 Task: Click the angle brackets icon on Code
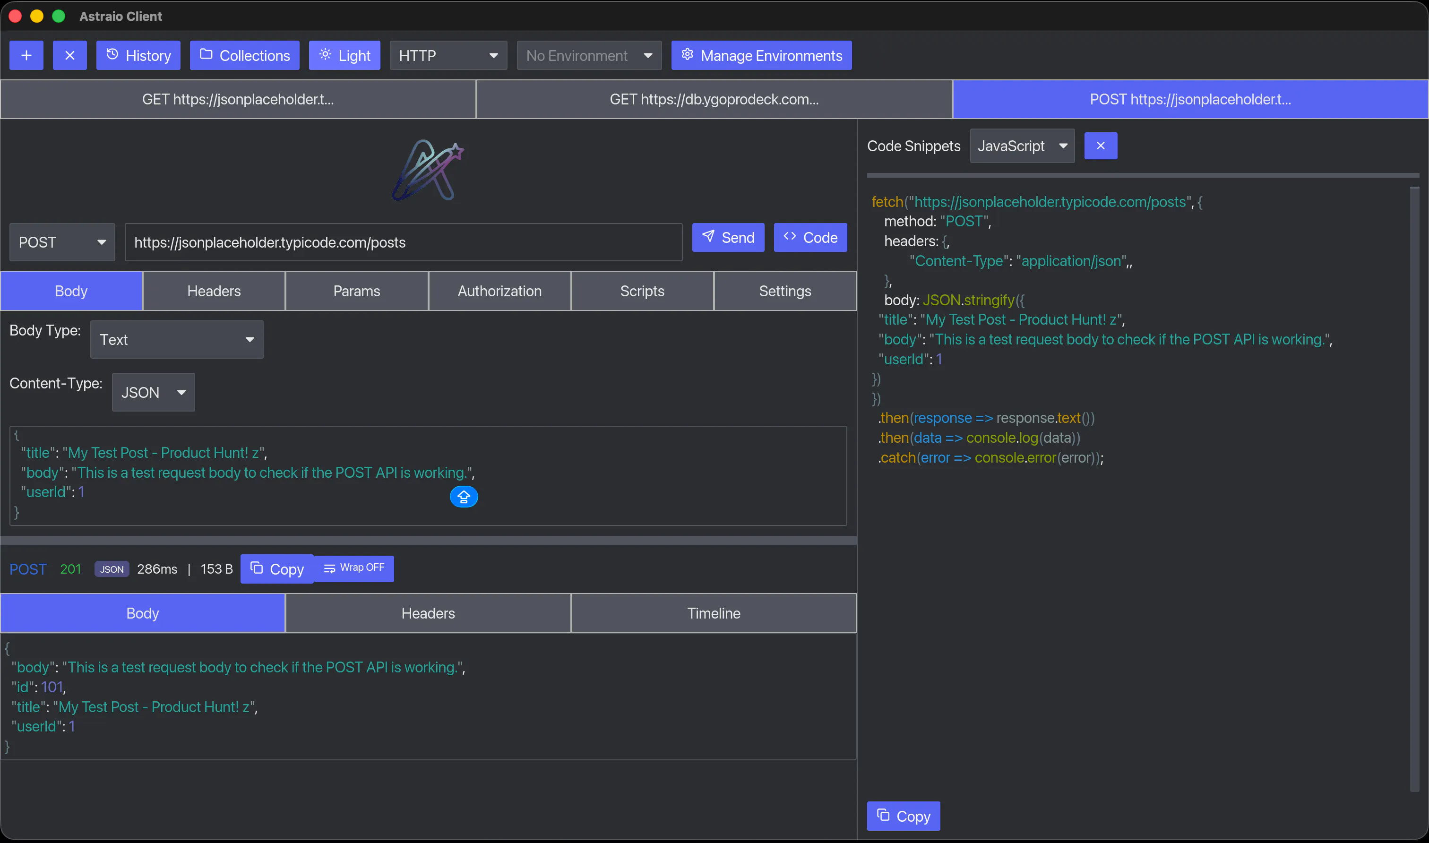point(790,236)
